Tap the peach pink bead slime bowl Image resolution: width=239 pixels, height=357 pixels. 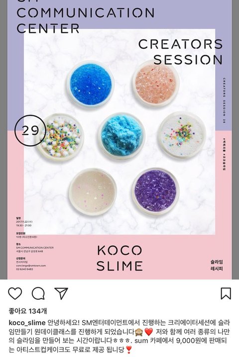(155, 84)
